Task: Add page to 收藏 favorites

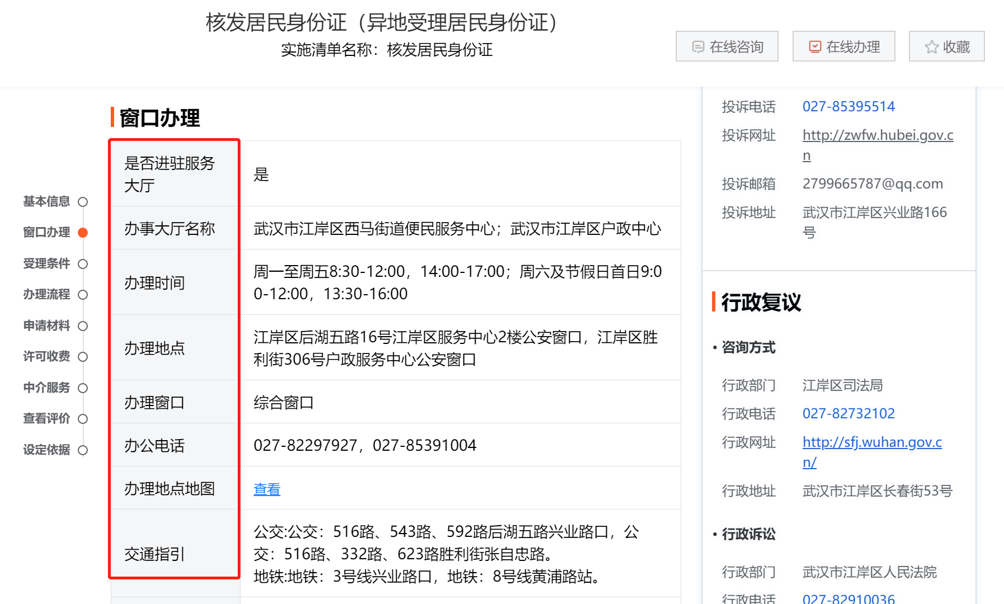Action: (x=947, y=46)
